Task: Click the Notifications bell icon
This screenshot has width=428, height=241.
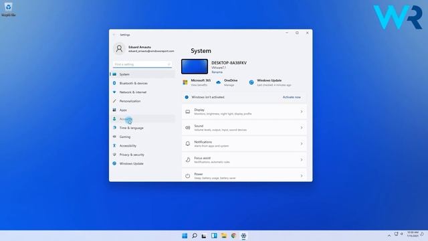Action: [x=188, y=144]
